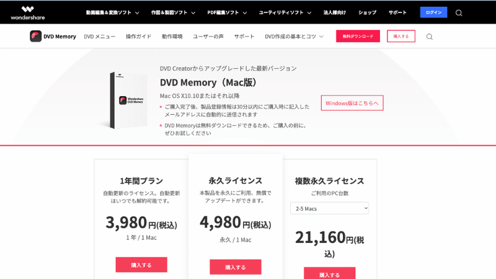Click 無料ダウンロード button
The height and width of the screenshot is (279, 496).
(358, 37)
